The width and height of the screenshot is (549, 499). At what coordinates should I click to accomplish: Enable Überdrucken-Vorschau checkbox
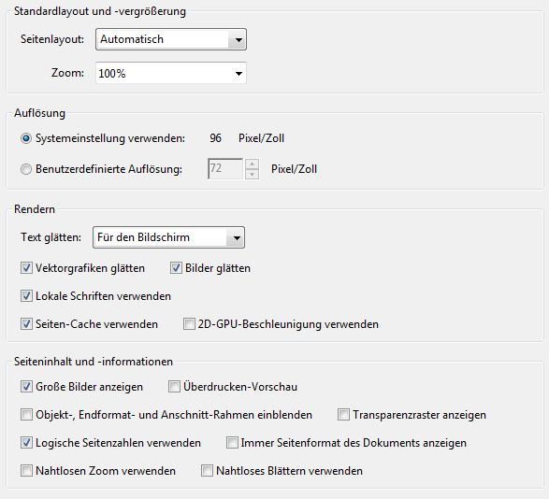174,387
